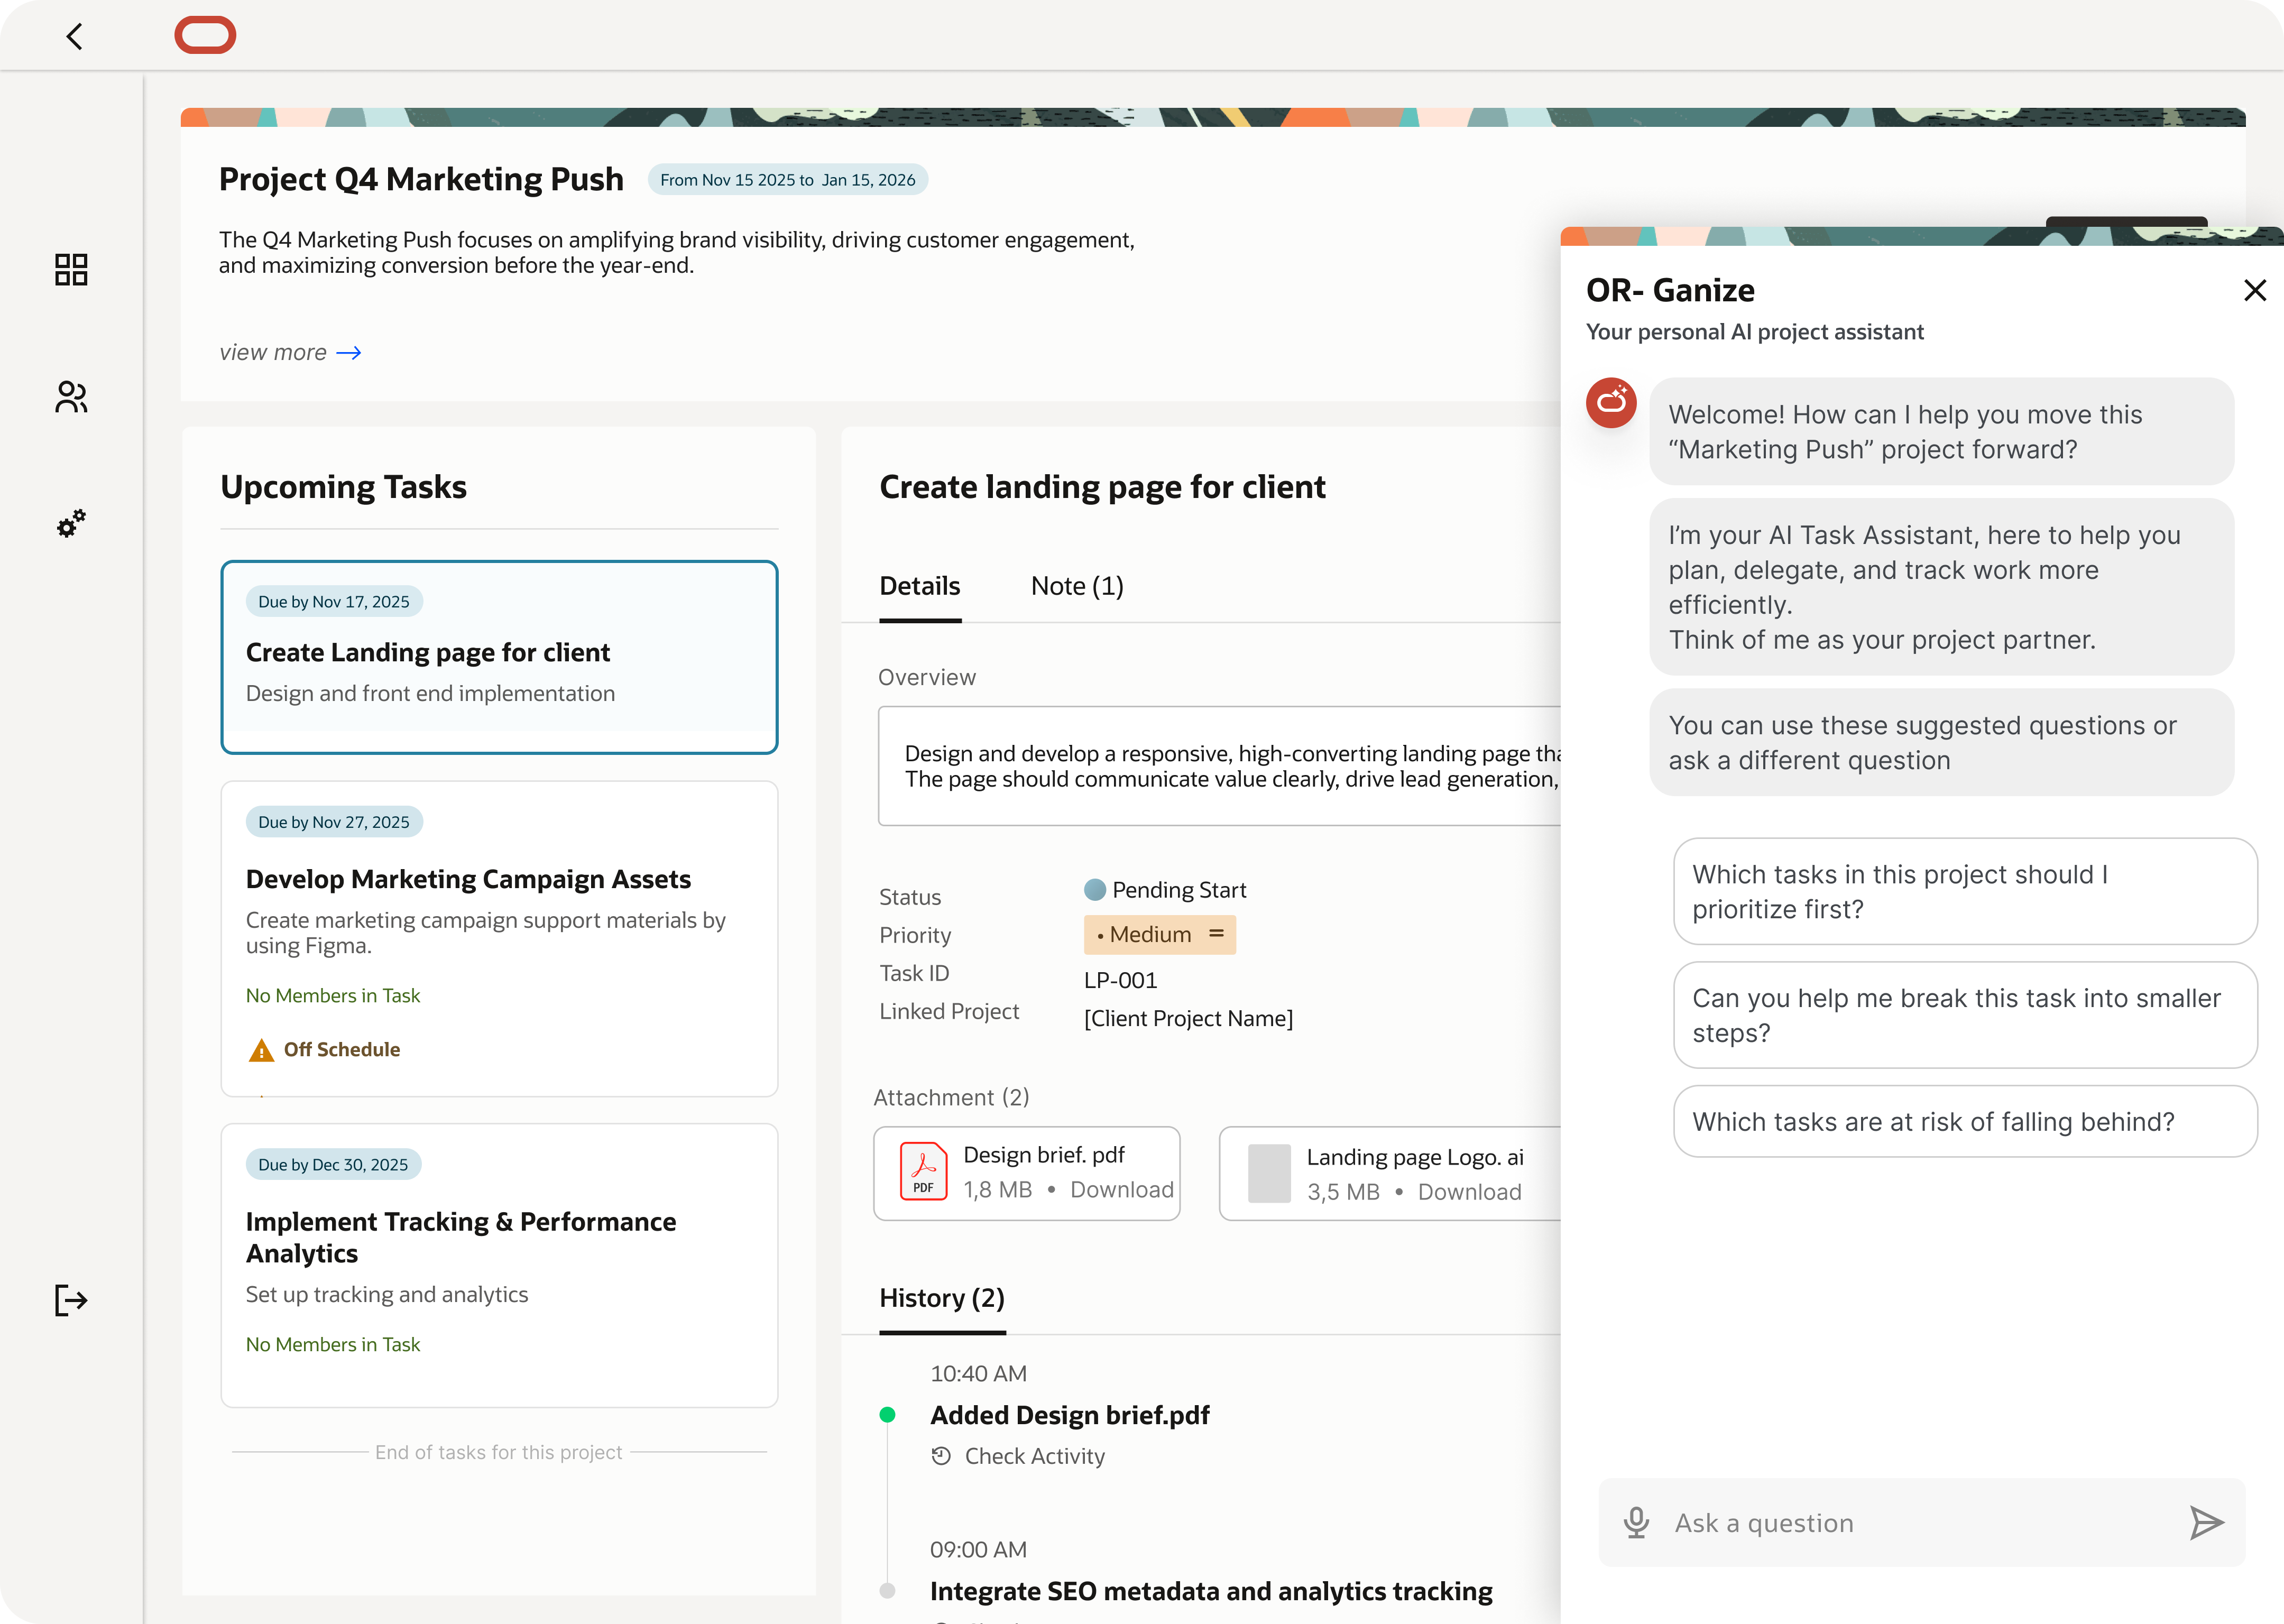
Task: Open the dashboard grid icon in sidebar
Action: (x=70, y=269)
